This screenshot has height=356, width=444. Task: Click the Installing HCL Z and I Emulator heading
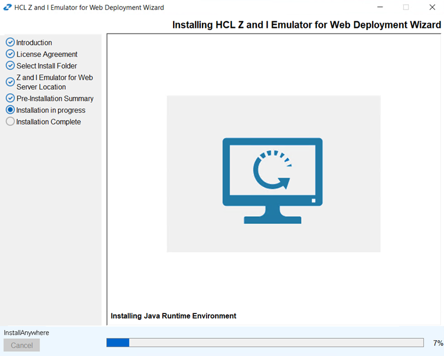pyautogui.click(x=306, y=25)
